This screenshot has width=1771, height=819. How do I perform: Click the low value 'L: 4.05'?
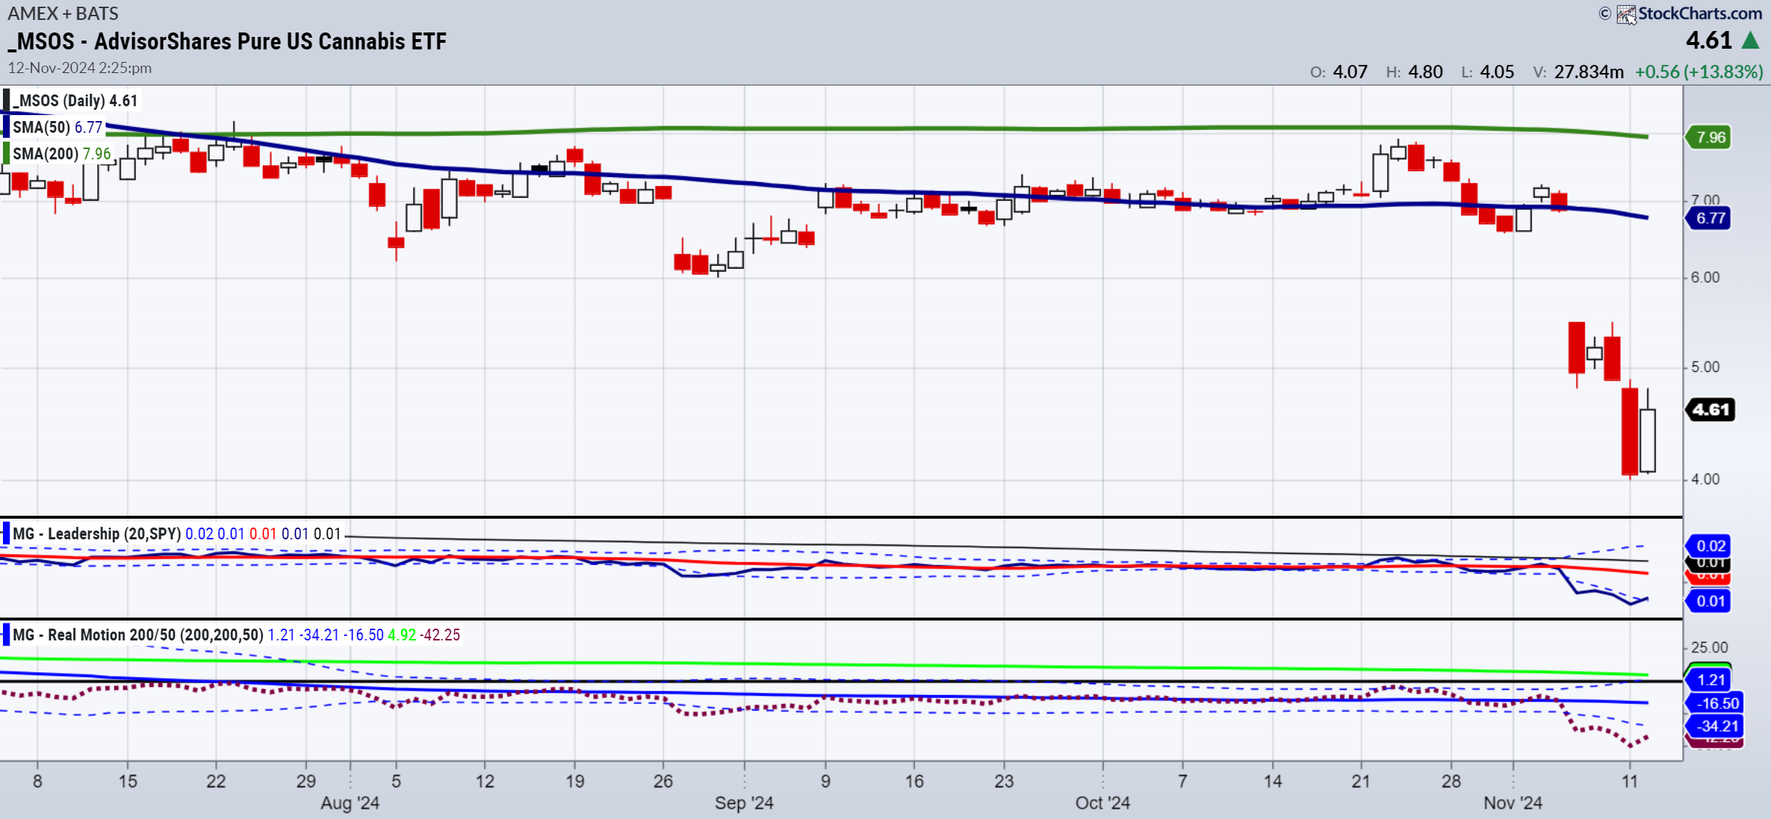tap(1488, 72)
